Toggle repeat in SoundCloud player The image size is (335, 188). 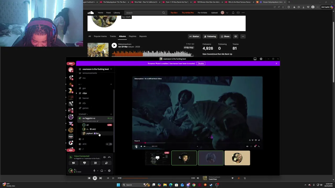113,178
